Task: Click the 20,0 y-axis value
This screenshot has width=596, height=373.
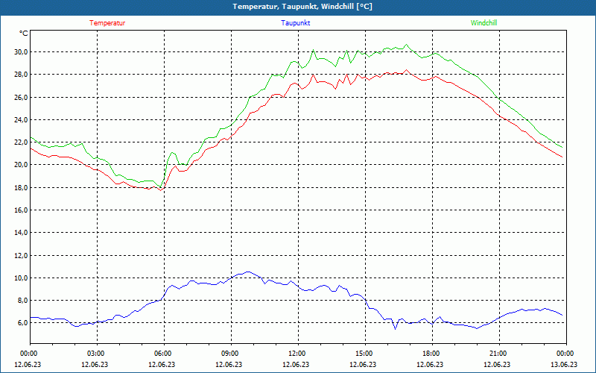Action: pyautogui.click(x=22, y=164)
